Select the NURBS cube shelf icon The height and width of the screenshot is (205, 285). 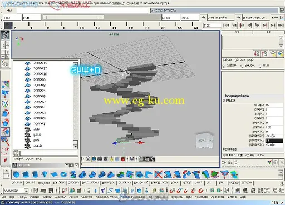26,174
